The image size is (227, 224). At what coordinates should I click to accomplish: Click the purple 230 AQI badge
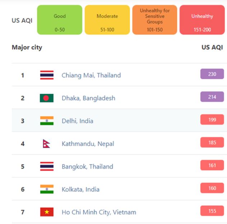pos(212,74)
